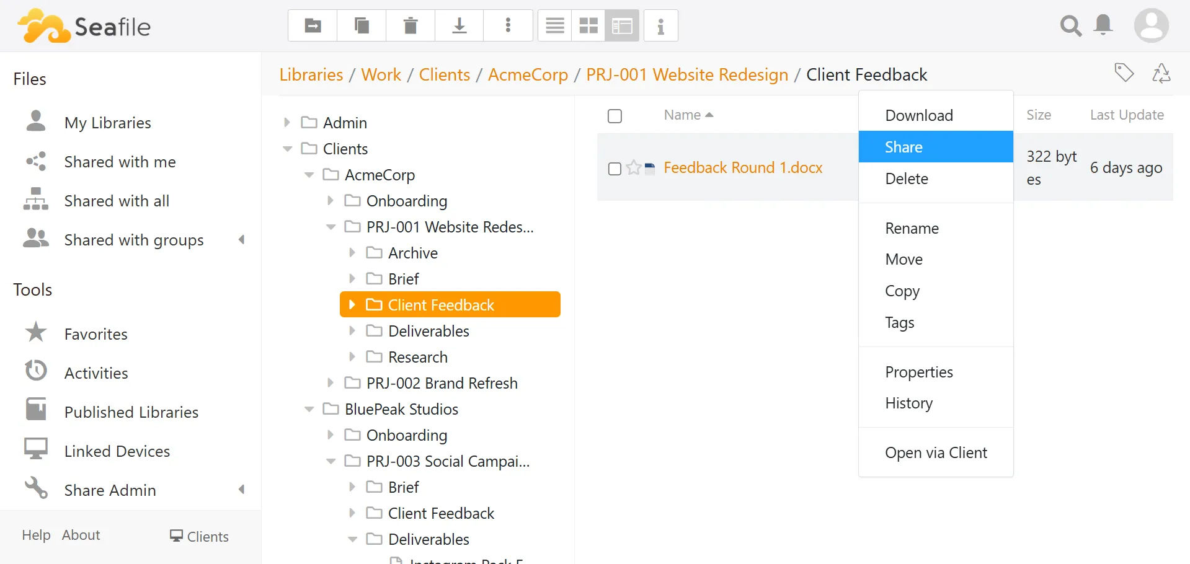Check the checkbox next to Feedback Round 1.docx
This screenshot has width=1190, height=564.
(x=615, y=169)
